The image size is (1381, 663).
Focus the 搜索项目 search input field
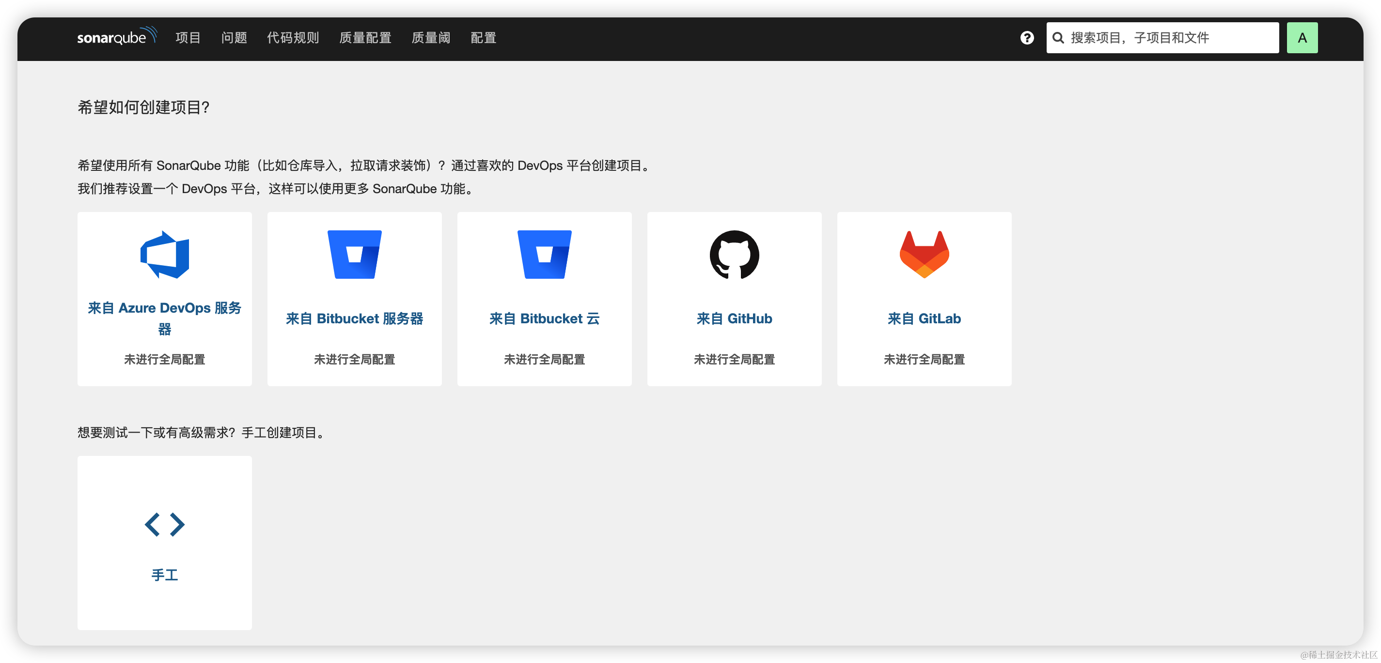1169,38
